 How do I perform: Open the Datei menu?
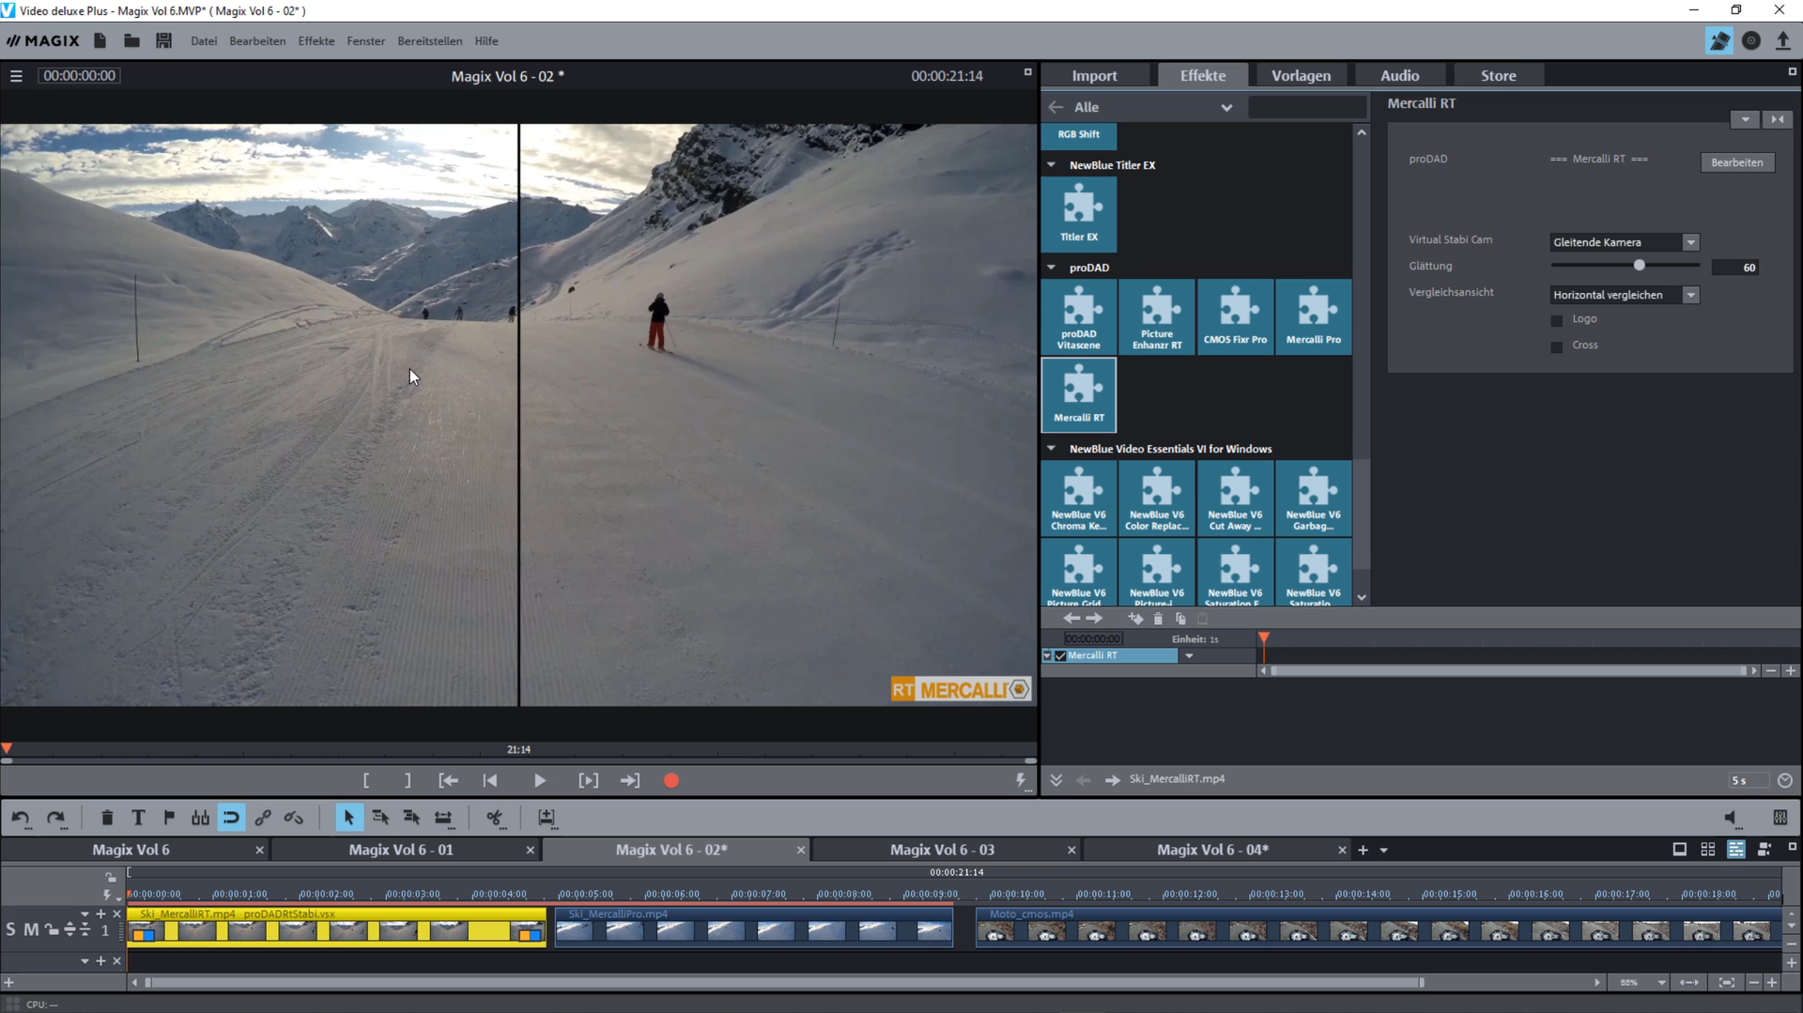[204, 41]
